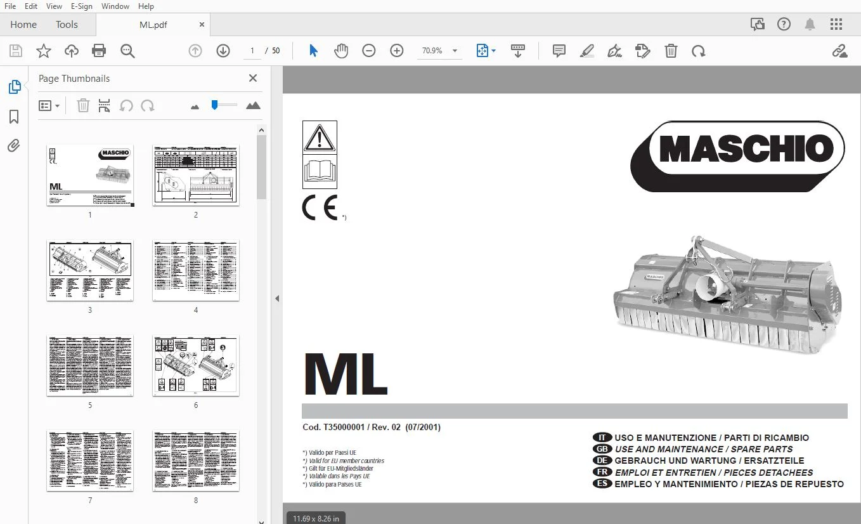Rotate thumbnail pages counterclockwise
This screenshot has height=524, width=861.
[x=126, y=106]
